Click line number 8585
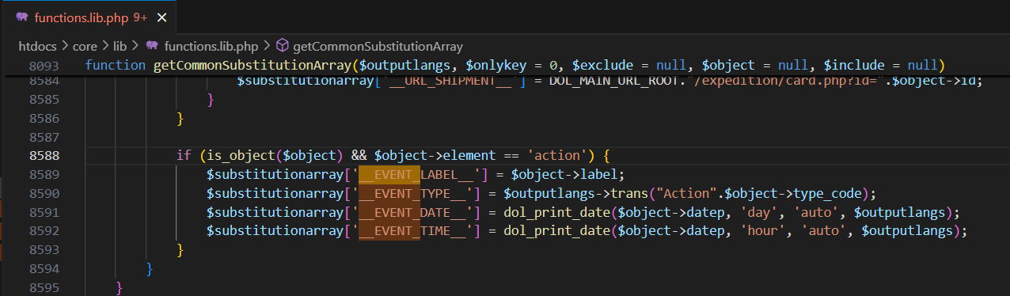This screenshot has width=1010, height=296. 45,100
